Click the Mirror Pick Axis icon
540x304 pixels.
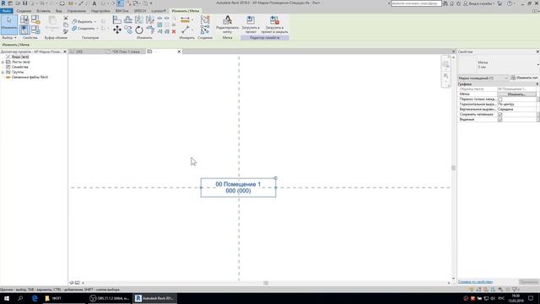[139, 19]
